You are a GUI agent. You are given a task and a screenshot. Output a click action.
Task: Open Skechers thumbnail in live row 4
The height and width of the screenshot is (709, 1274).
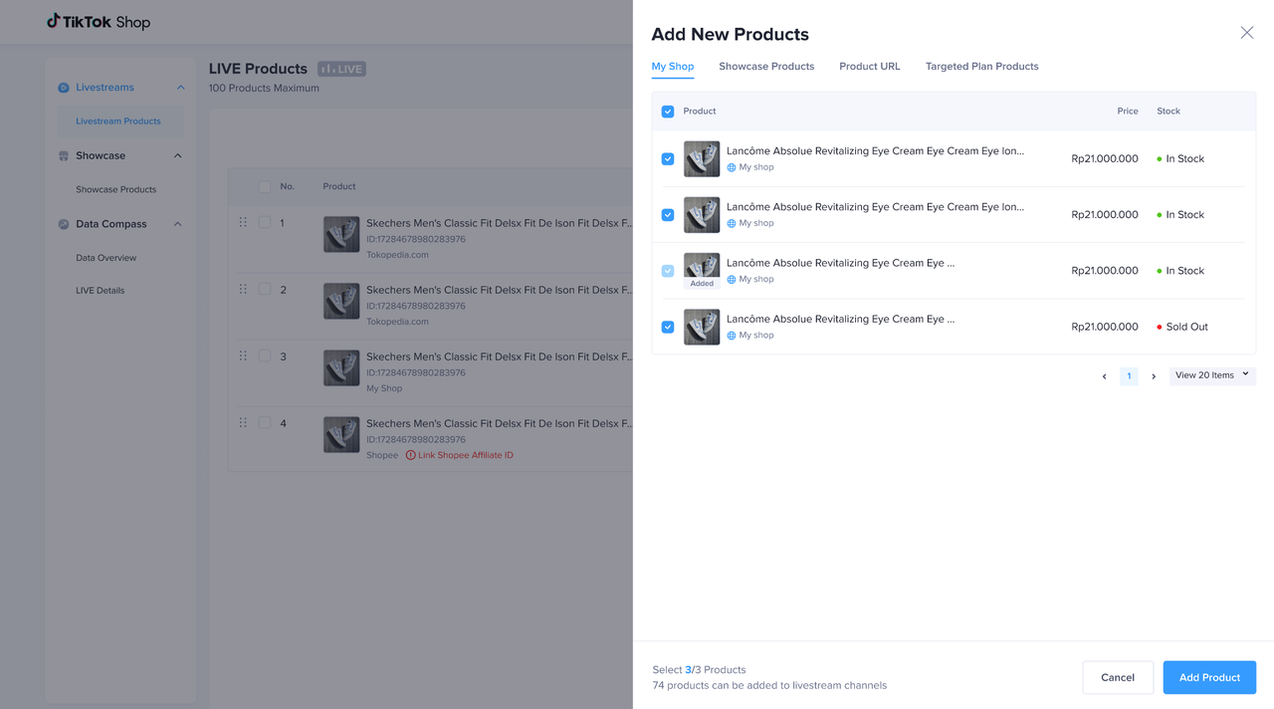tap(341, 434)
